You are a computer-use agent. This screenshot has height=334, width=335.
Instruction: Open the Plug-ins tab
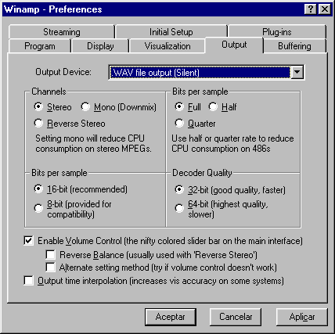pyautogui.click(x=277, y=32)
